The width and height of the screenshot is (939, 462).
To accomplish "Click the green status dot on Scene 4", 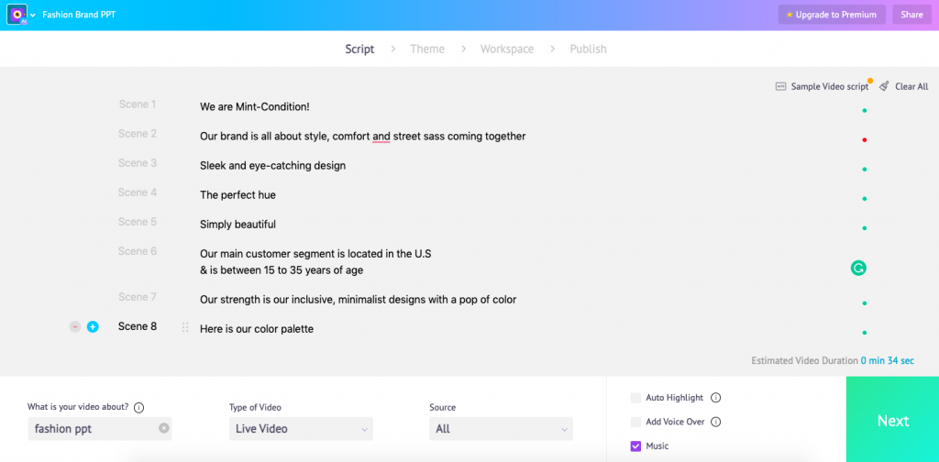I will (864, 199).
